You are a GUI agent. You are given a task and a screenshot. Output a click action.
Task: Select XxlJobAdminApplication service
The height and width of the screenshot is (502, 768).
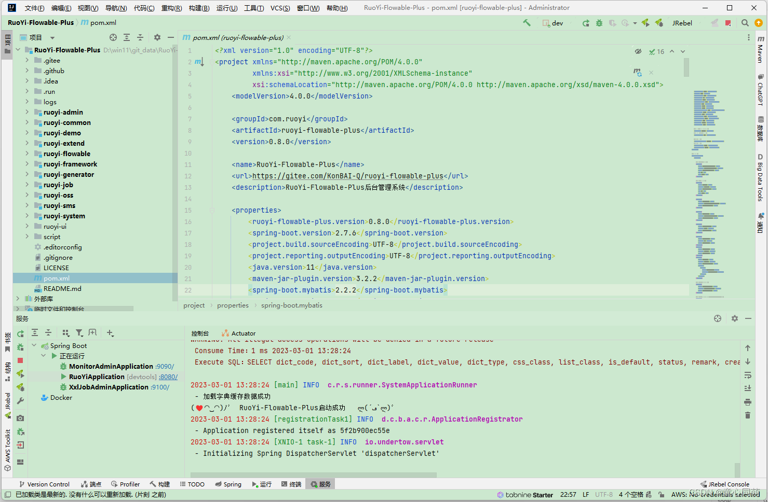[x=109, y=387]
